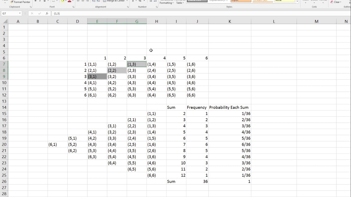Open the Conditional Formatting dropdown

[167, 2]
